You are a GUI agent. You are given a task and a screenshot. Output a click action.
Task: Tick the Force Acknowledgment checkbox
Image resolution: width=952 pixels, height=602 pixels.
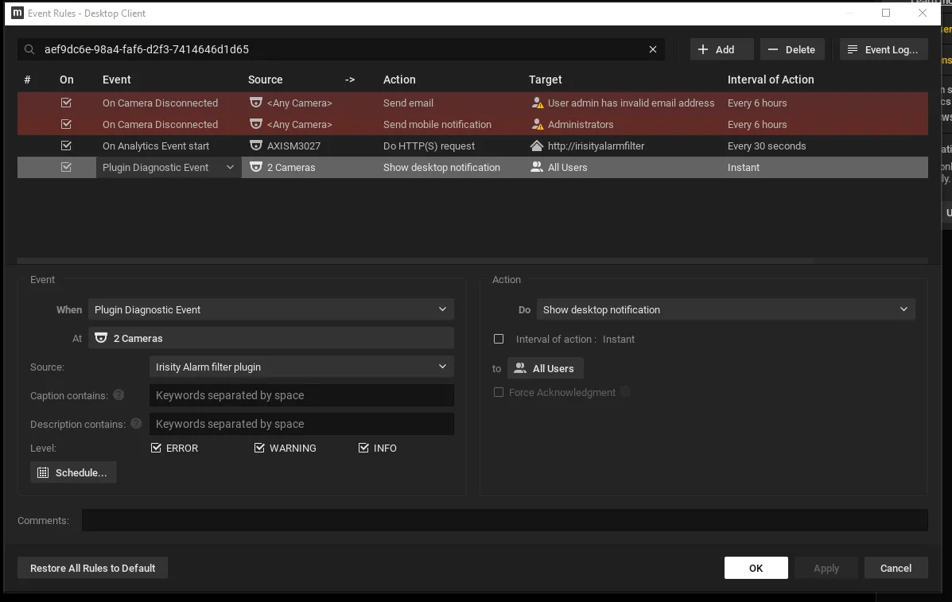pos(499,393)
